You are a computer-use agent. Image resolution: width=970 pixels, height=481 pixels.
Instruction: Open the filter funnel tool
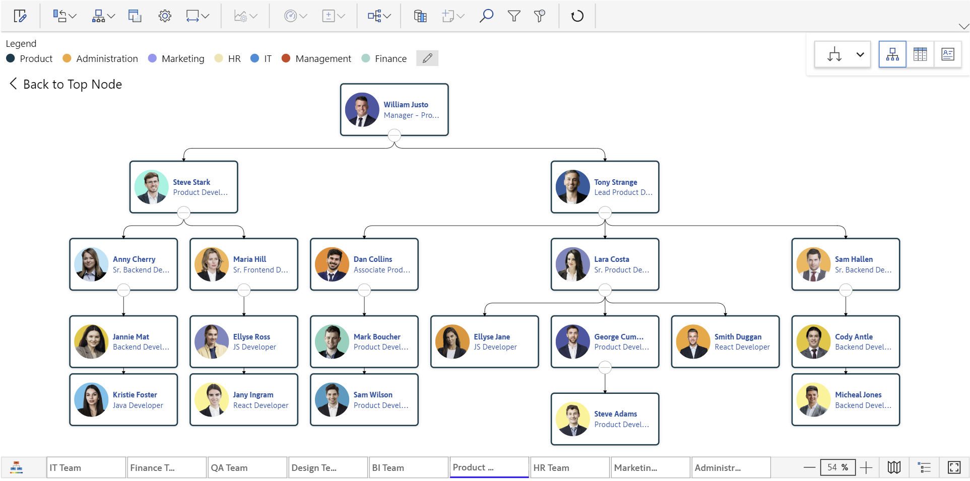tap(513, 16)
